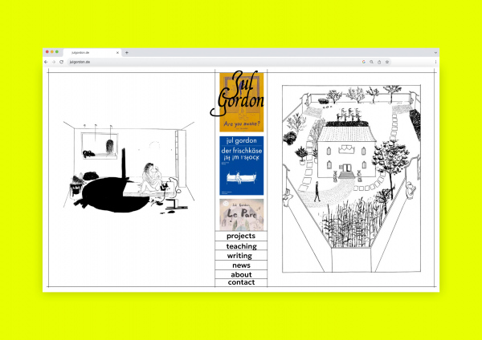Click the browser back arrow
Screen dimensions: 482x340
coord(47,62)
